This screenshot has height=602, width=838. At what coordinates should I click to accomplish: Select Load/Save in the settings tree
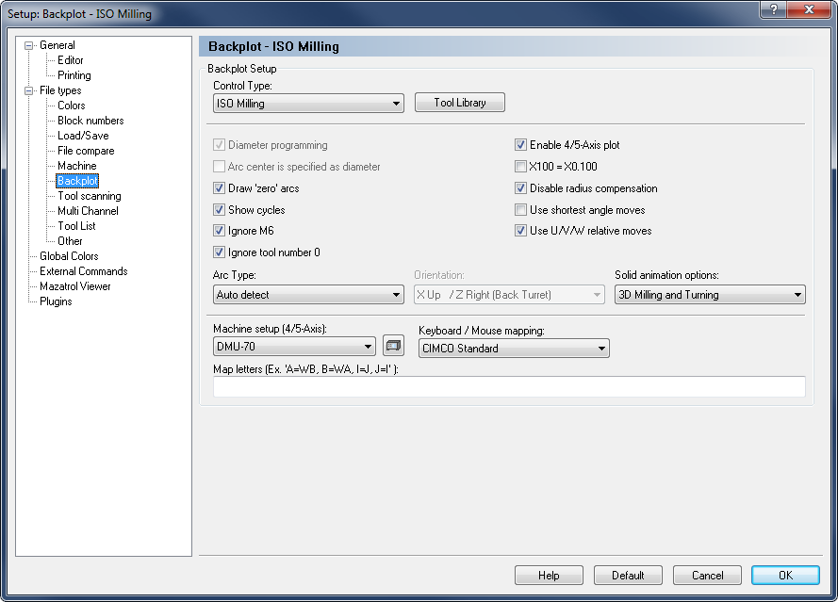83,136
